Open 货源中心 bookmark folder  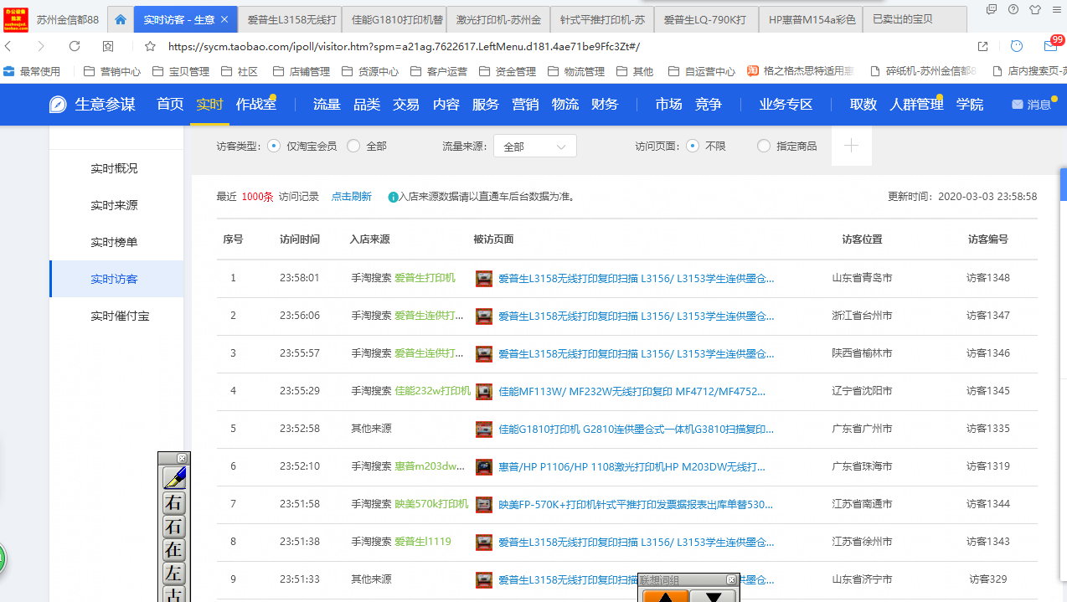[x=370, y=71]
